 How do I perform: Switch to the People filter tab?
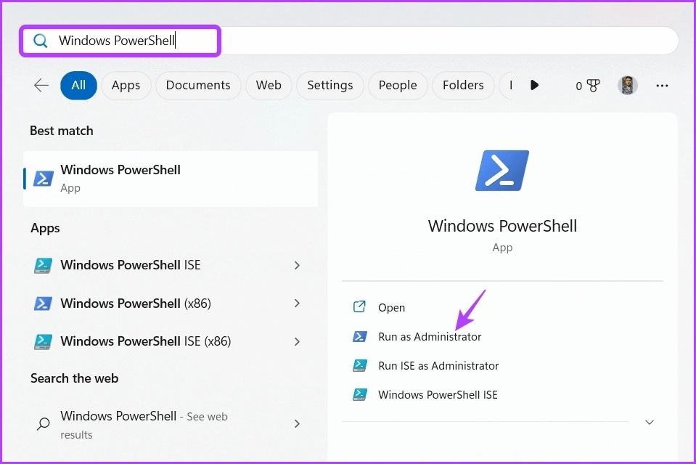pos(398,85)
